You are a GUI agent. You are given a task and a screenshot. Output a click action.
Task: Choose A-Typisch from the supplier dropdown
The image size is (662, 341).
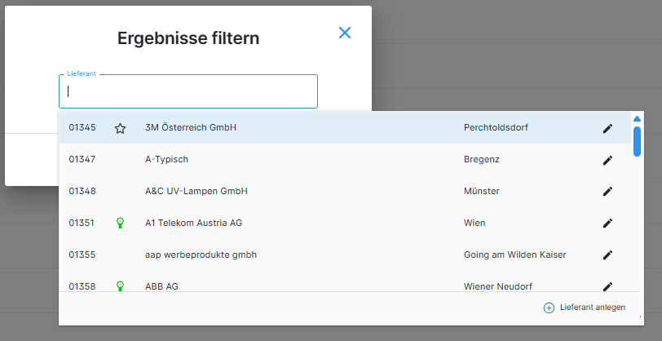(166, 160)
